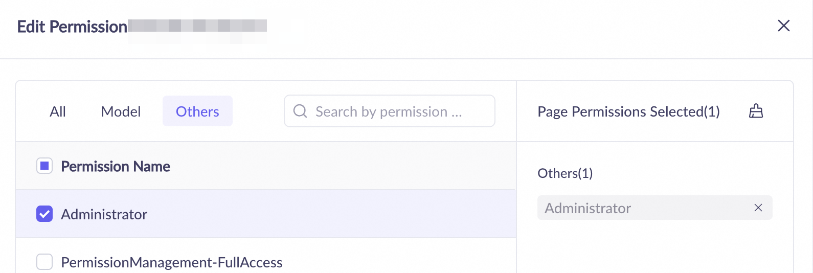This screenshot has width=813, height=273.
Task: Switch to the All tab
Action: coord(58,111)
